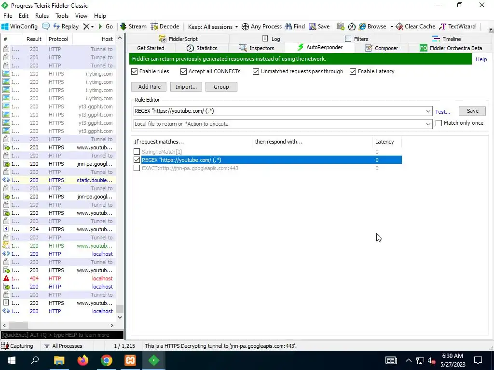This screenshot has width=494, height=370.
Task: Click the All Processes filter in status bar
Action: [x=63, y=346]
